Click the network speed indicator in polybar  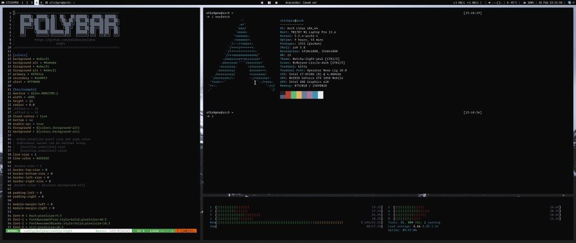tap(466, 3)
